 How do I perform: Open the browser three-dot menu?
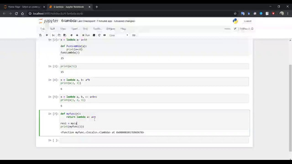point(288,14)
